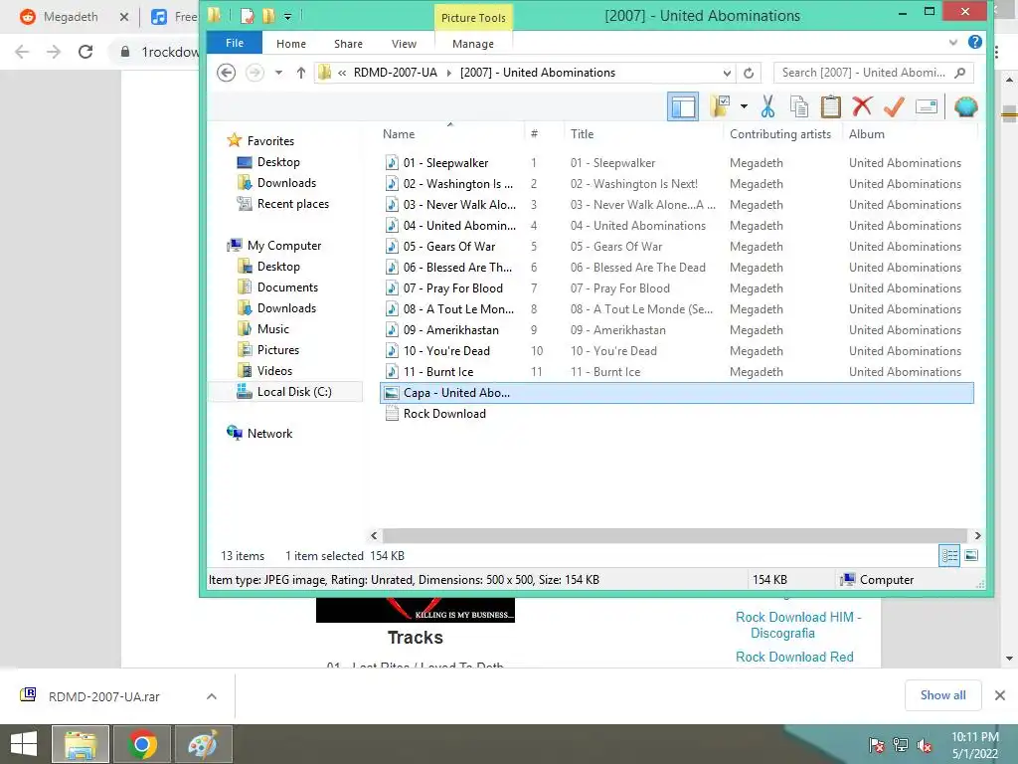This screenshot has height=764, width=1018.
Task: Expand the ribbon with the chevron
Action: click(x=953, y=42)
